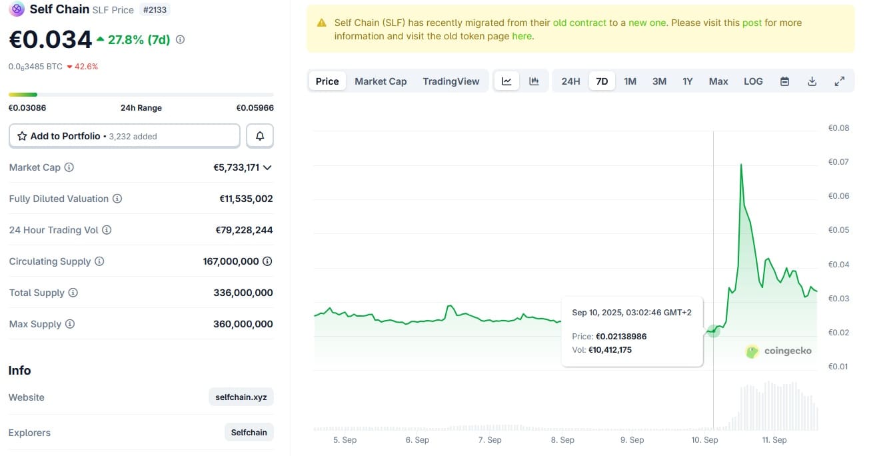The height and width of the screenshot is (456, 869).
Task: Click the 24h Range progress bar
Action: 141,95
